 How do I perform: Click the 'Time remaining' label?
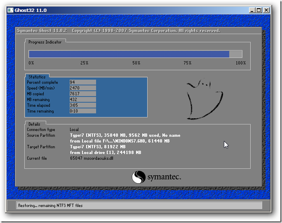point(40,111)
